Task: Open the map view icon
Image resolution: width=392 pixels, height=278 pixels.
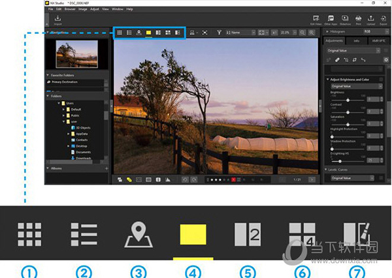Action: click(139, 33)
